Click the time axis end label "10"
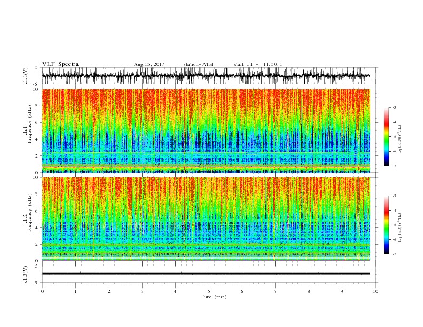The width and height of the screenshot is (423, 327). tap(375, 291)
